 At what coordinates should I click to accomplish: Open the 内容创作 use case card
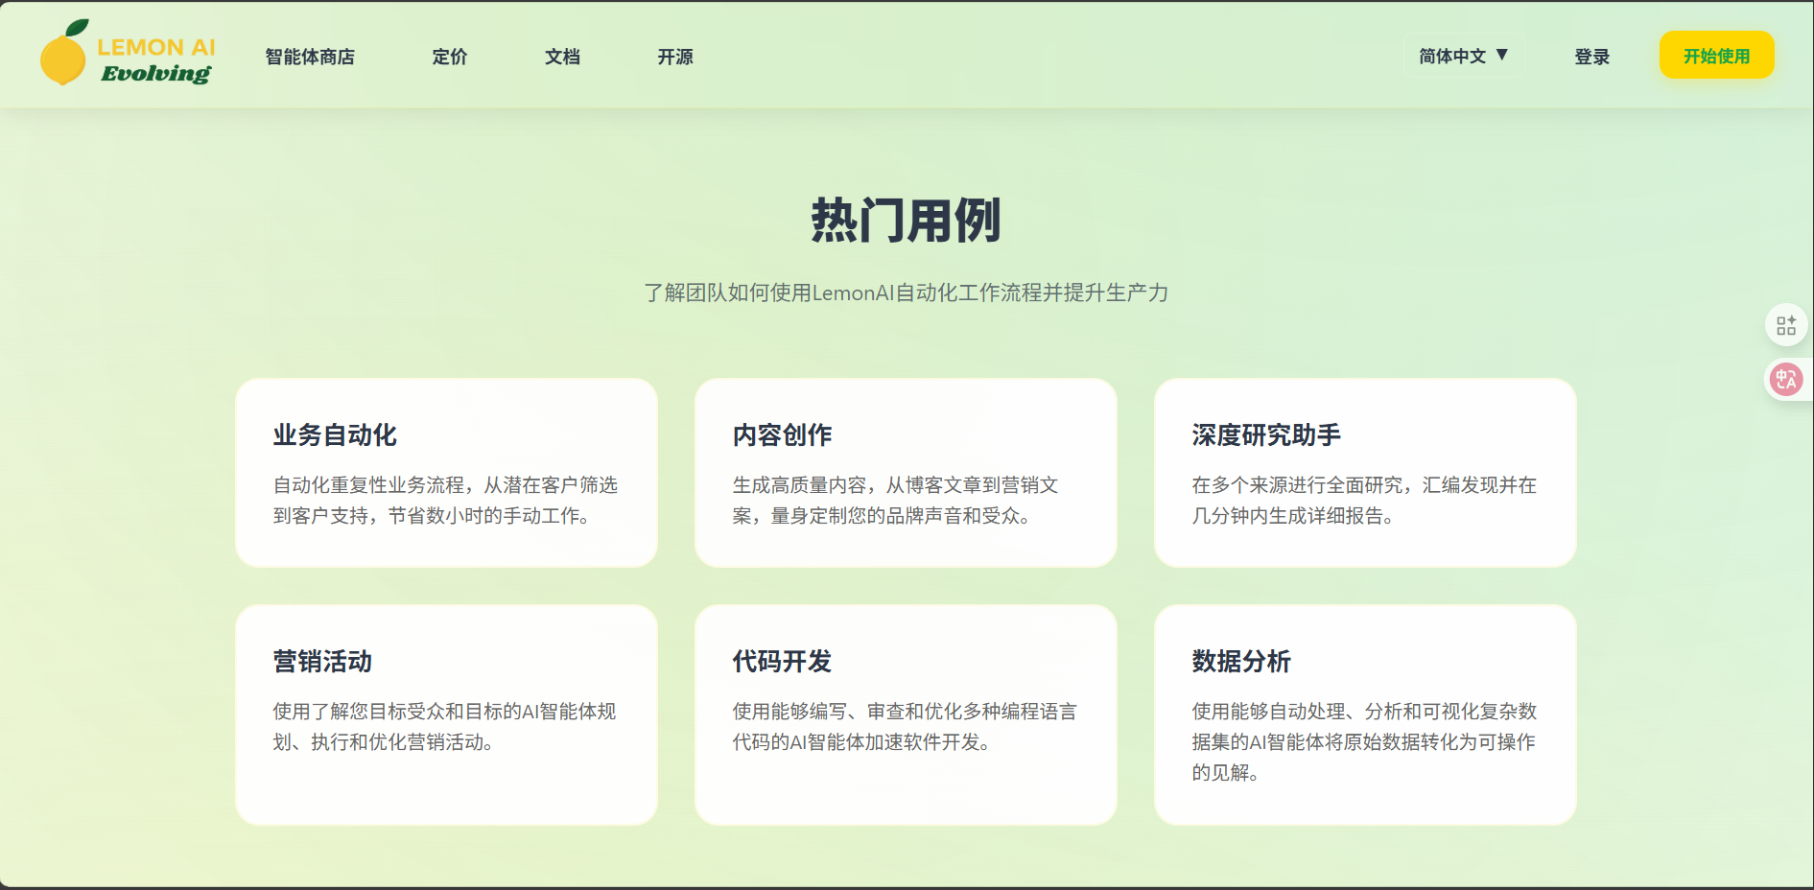[906, 472]
